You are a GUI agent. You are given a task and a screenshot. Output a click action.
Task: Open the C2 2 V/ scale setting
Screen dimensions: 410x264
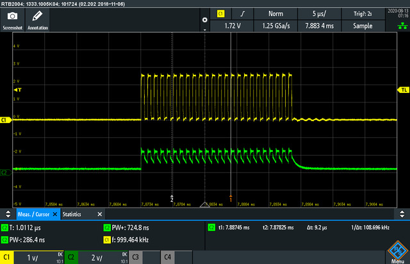(102, 258)
